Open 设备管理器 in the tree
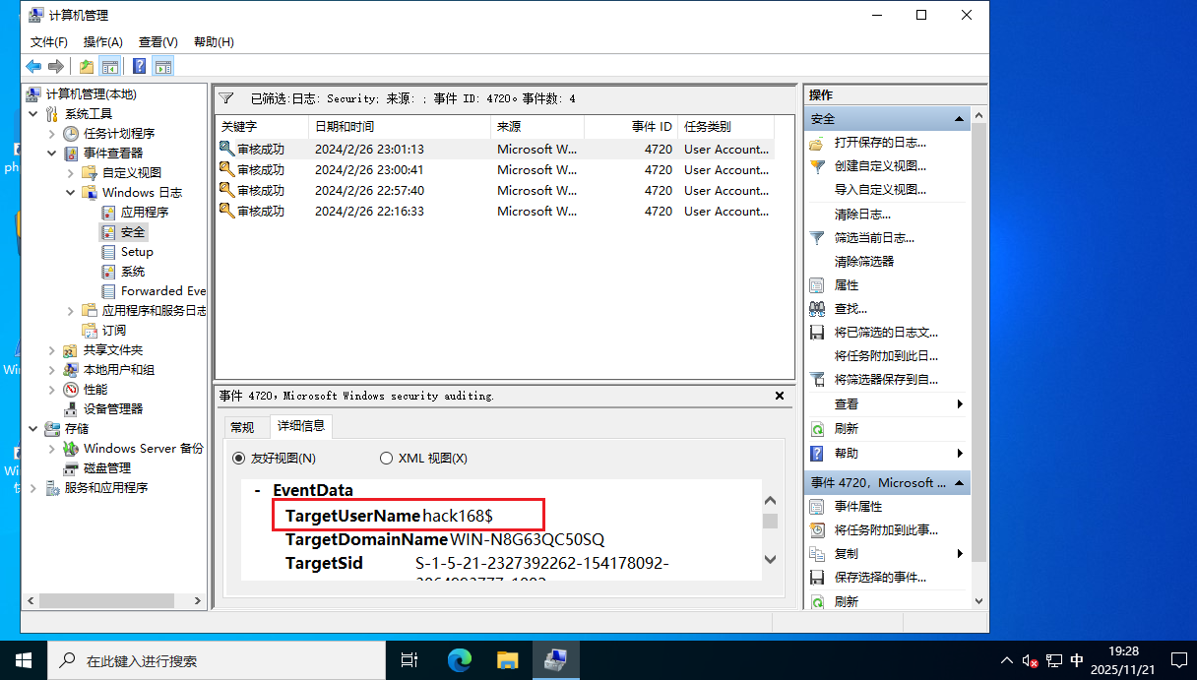 tap(113, 408)
